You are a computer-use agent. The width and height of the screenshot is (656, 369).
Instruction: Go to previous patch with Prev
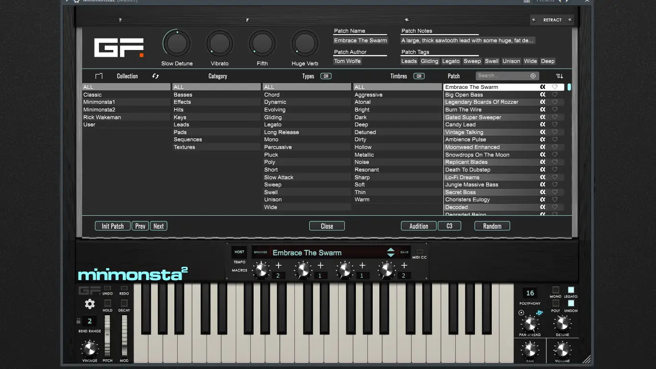click(140, 226)
